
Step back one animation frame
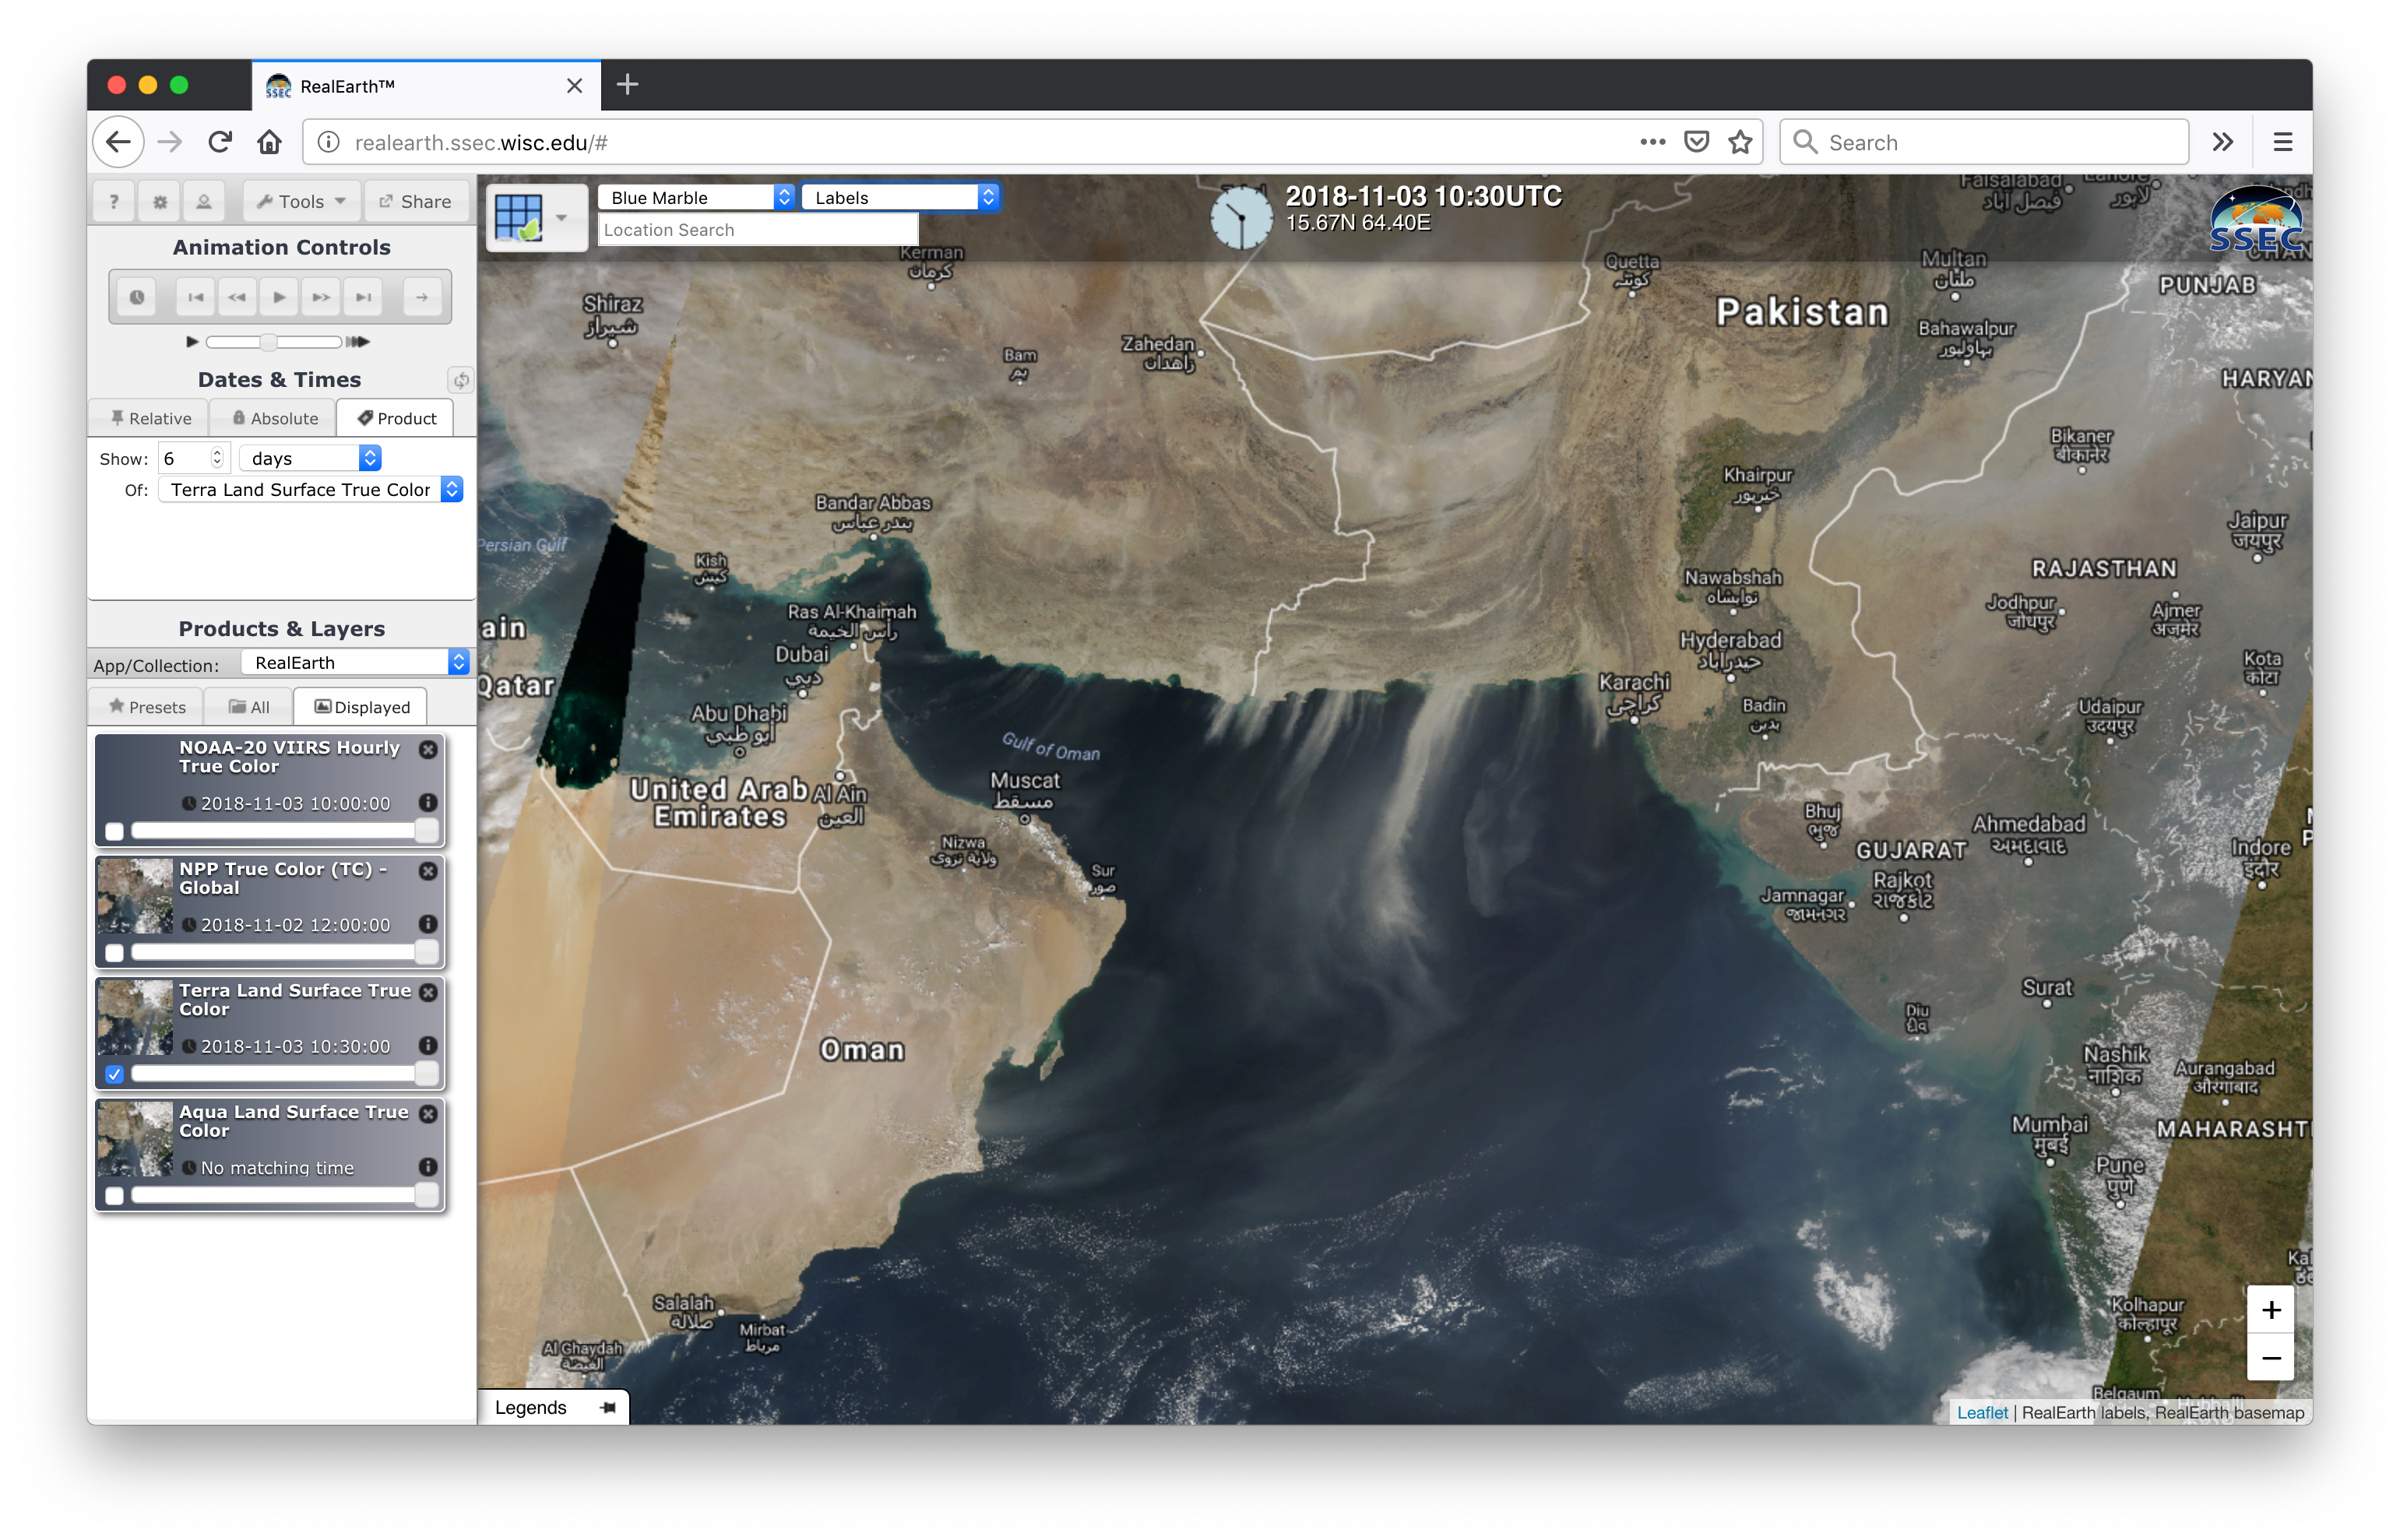click(x=237, y=297)
